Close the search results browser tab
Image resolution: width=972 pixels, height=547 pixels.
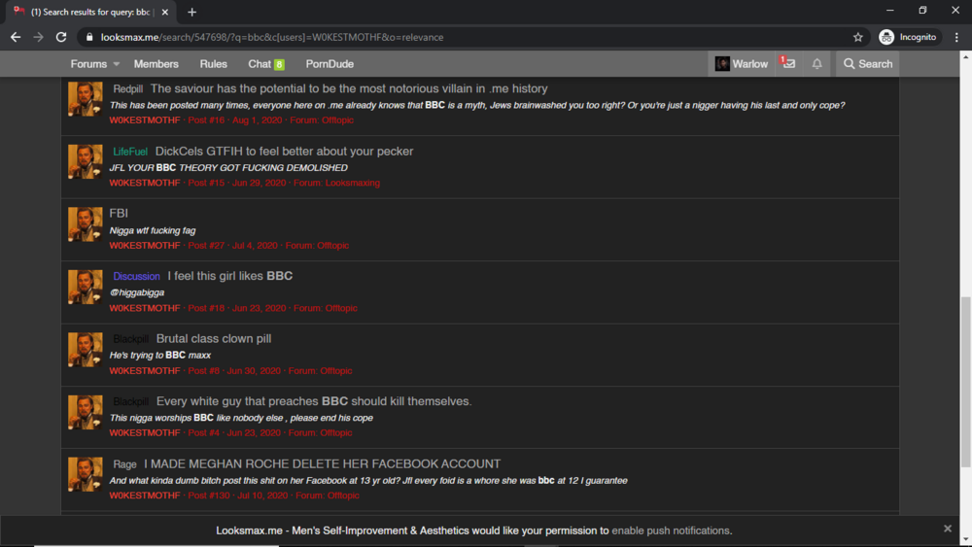(165, 12)
